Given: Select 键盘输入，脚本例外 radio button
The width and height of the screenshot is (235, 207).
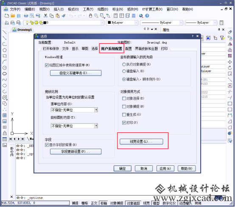Looking at the screenshot, I should click(x=124, y=79).
